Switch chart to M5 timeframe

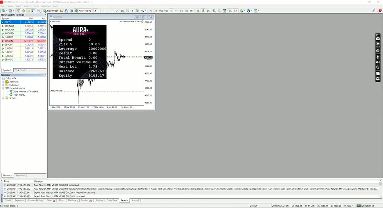[x=156, y=11]
